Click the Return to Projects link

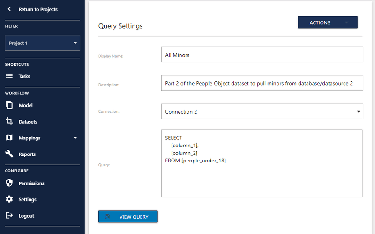tap(38, 9)
